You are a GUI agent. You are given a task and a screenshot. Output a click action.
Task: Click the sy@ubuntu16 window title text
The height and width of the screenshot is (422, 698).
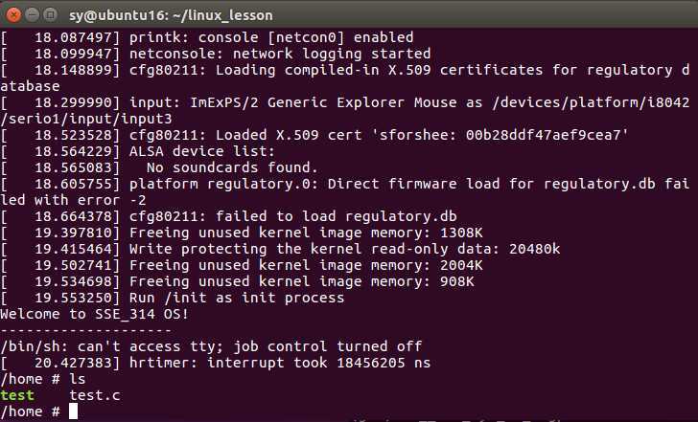coord(171,15)
